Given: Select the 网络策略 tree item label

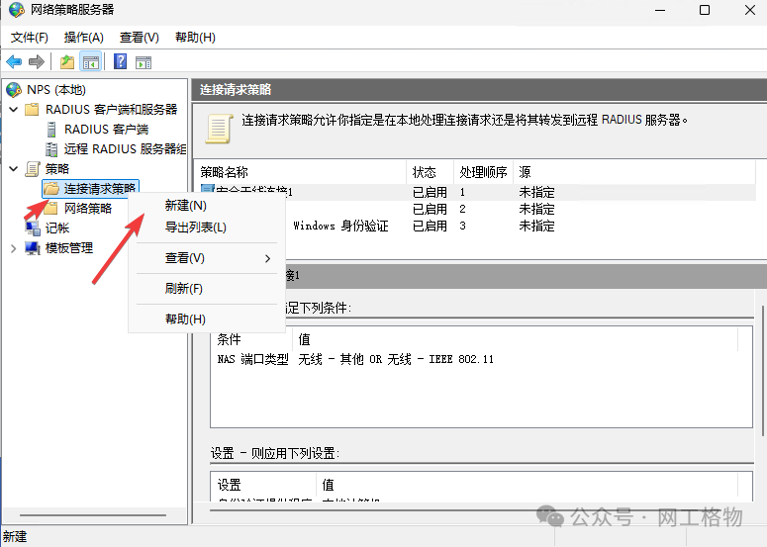Looking at the screenshot, I should click(x=88, y=209).
